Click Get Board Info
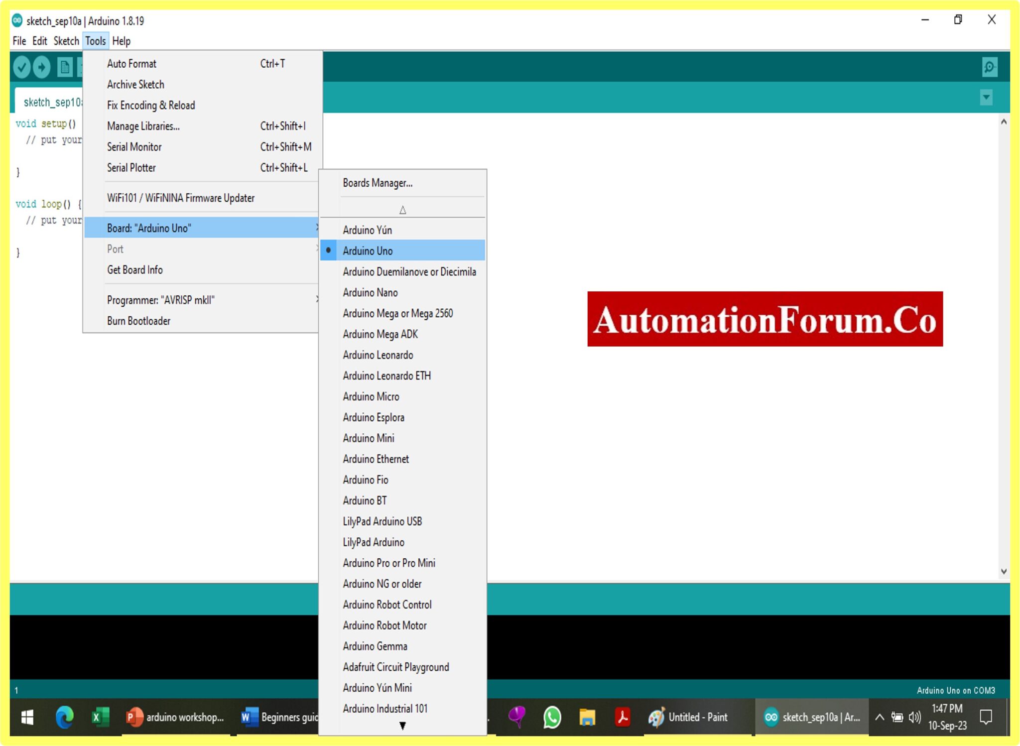1020x746 pixels. click(202, 269)
